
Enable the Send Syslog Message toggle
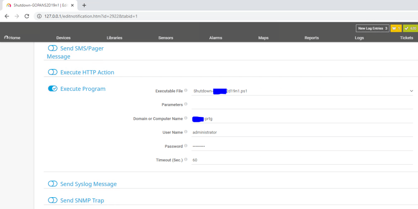click(53, 184)
